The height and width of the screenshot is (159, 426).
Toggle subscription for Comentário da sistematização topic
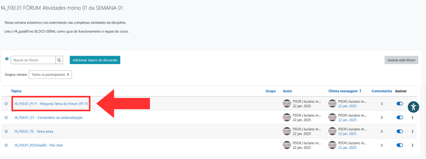click(x=399, y=118)
